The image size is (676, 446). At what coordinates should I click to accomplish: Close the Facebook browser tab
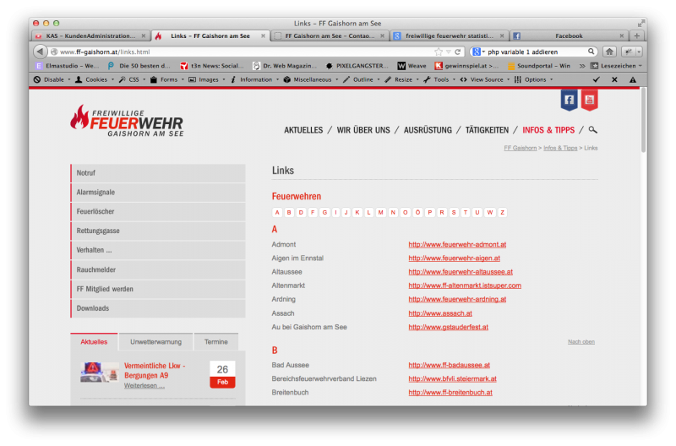coord(621,35)
